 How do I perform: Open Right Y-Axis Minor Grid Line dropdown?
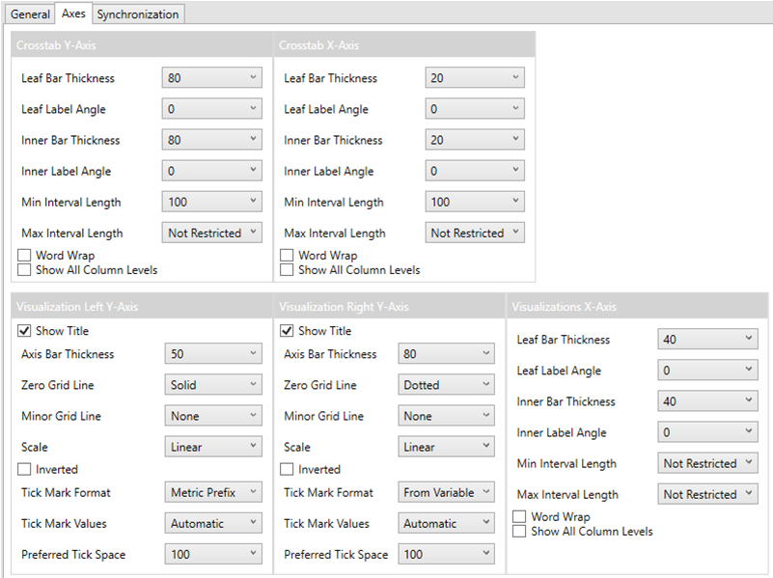(x=446, y=416)
